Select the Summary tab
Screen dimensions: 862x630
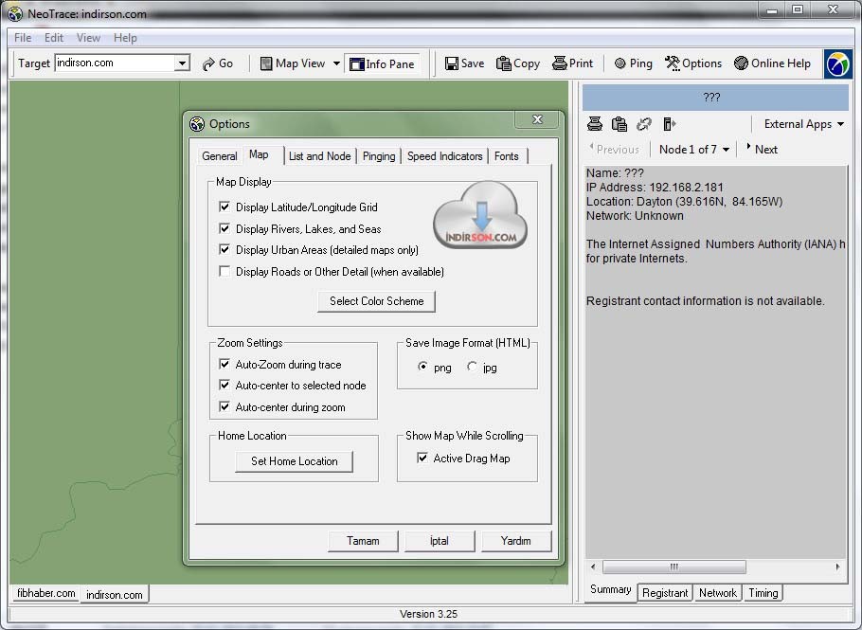(x=610, y=590)
